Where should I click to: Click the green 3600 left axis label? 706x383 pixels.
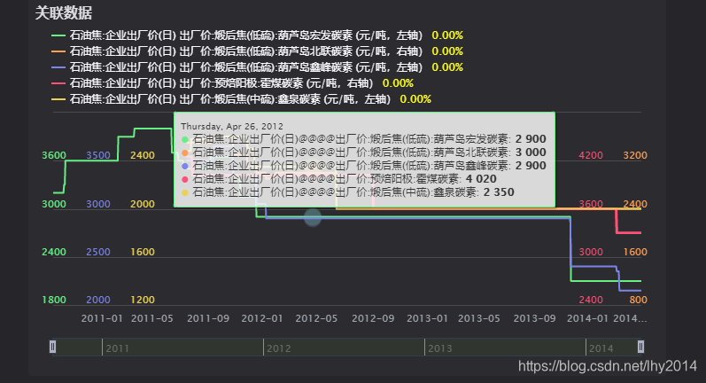tap(54, 155)
